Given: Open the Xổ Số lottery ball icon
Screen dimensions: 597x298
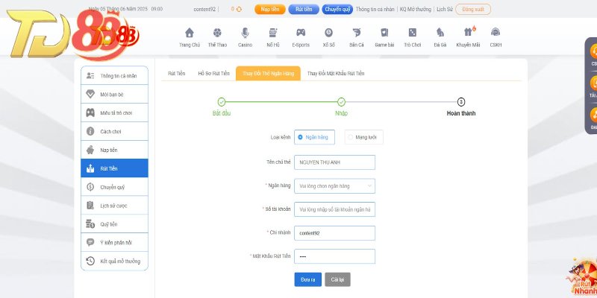Looking at the screenshot, I should pyautogui.click(x=328, y=33).
